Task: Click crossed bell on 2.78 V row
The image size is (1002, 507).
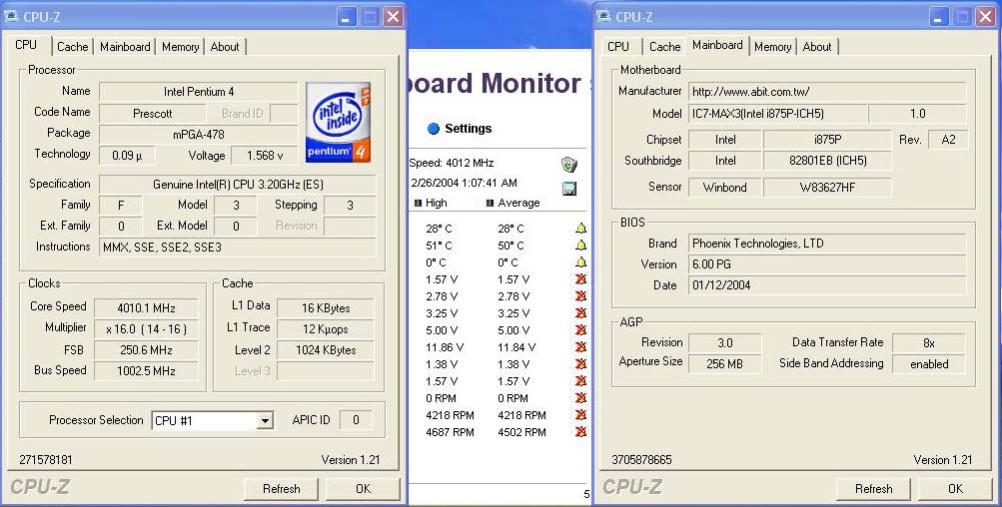Action: point(580,296)
